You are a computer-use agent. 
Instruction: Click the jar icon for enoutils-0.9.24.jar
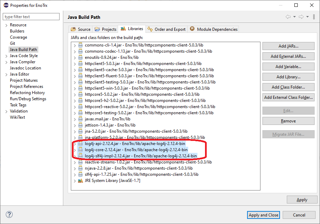coord(81,57)
